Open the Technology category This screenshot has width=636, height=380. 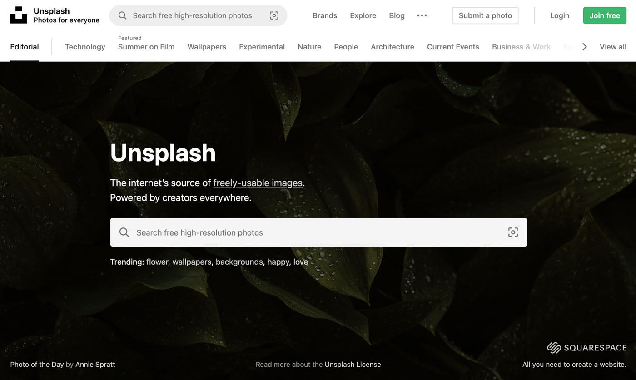click(85, 47)
